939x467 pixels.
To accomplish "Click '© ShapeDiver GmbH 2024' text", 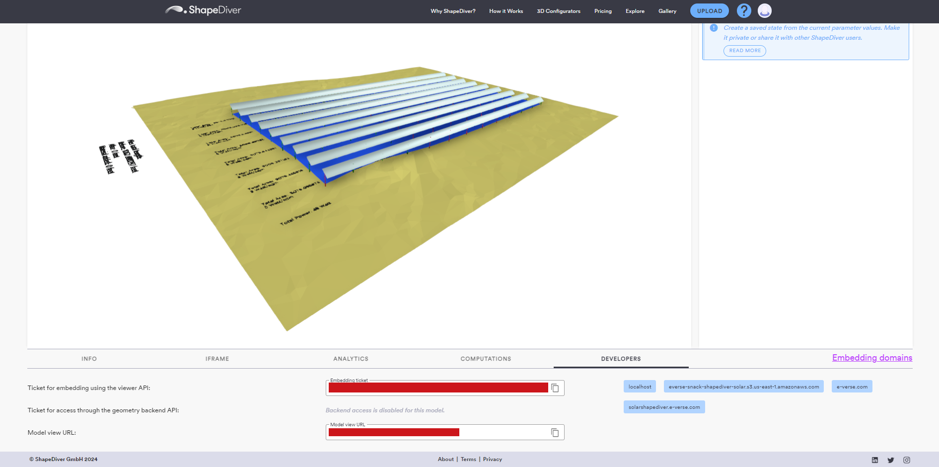I will [64, 460].
